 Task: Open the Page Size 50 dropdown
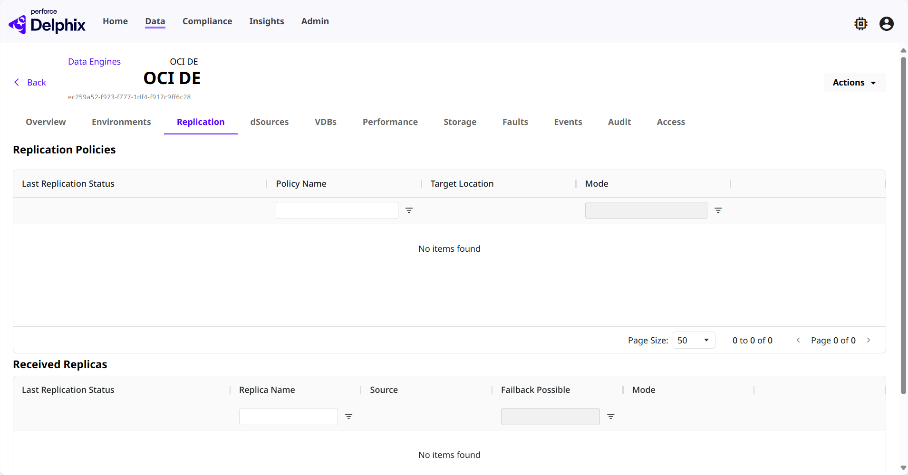(694, 340)
